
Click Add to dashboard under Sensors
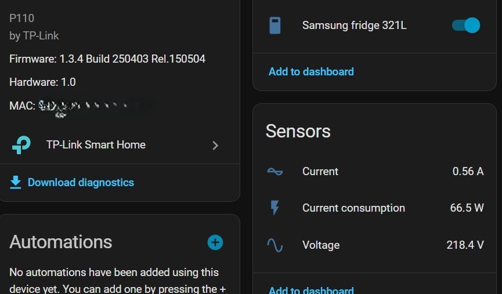pos(311,290)
